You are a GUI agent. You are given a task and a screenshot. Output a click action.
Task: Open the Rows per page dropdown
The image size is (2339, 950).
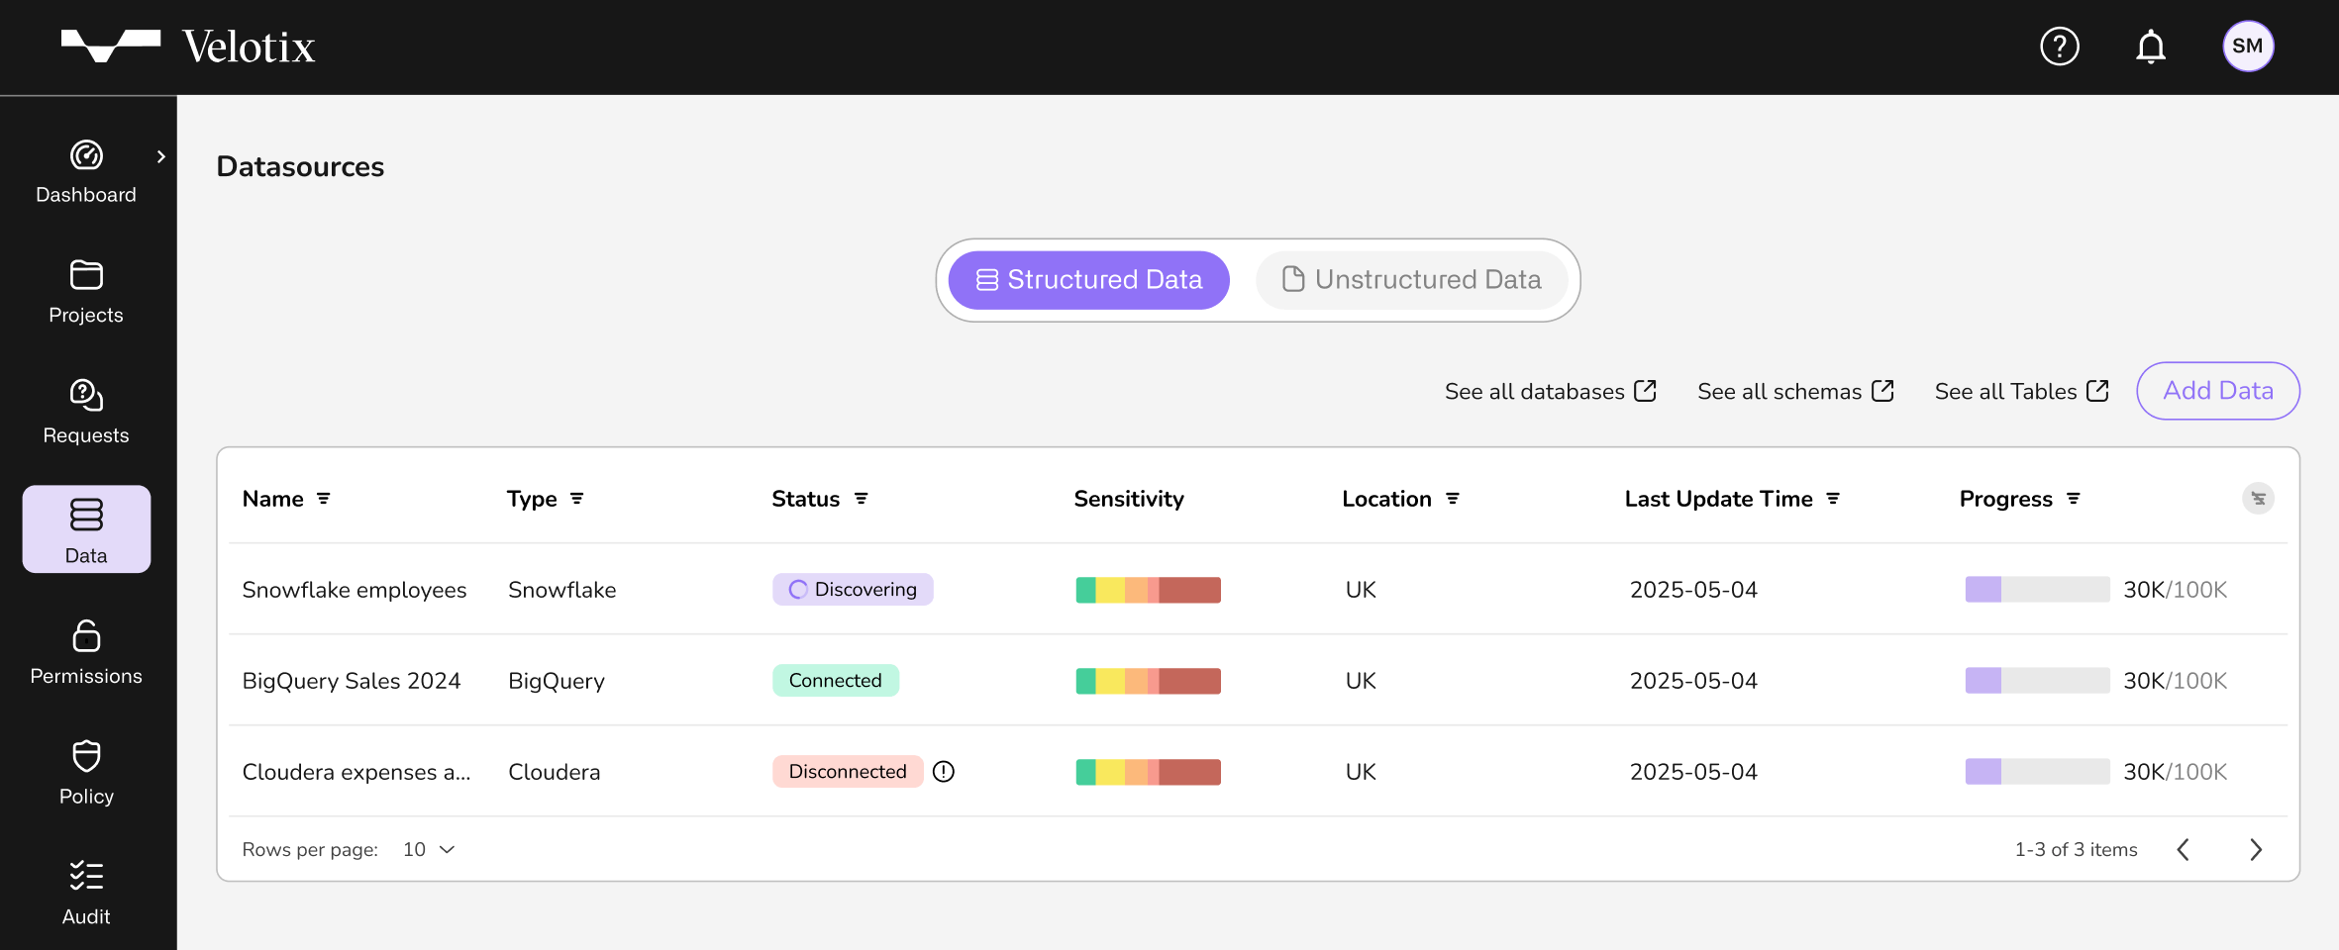pos(429,850)
